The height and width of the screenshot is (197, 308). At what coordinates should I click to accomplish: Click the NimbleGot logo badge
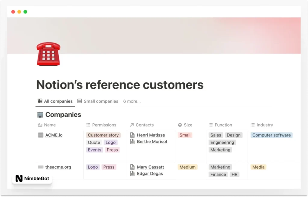[32, 178]
